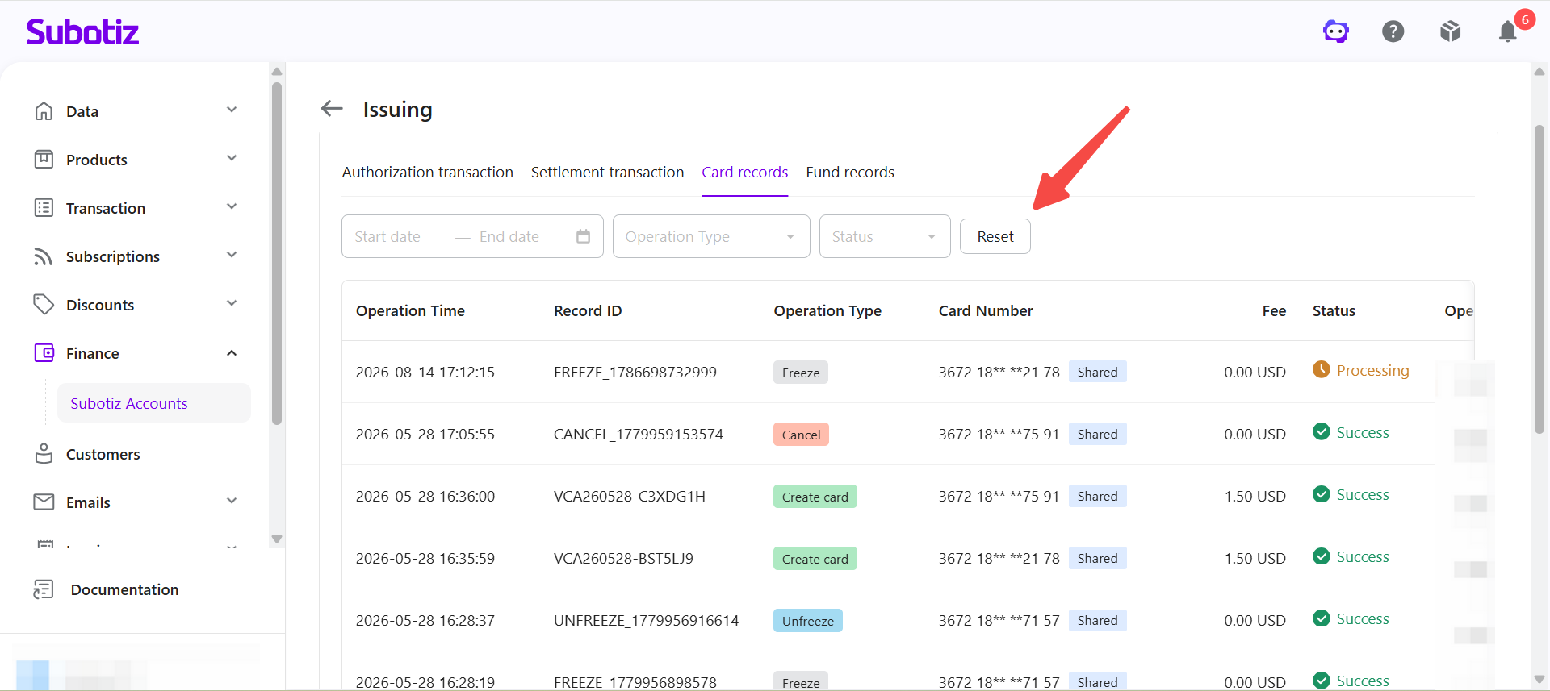Open the Customers menu item
This screenshot has height=691, width=1550.
(x=103, y=455)
